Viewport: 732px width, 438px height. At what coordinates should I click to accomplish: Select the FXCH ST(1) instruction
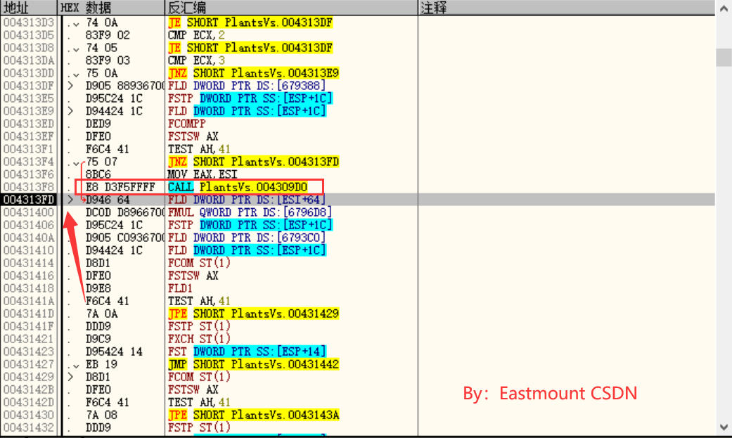point(199,339)
